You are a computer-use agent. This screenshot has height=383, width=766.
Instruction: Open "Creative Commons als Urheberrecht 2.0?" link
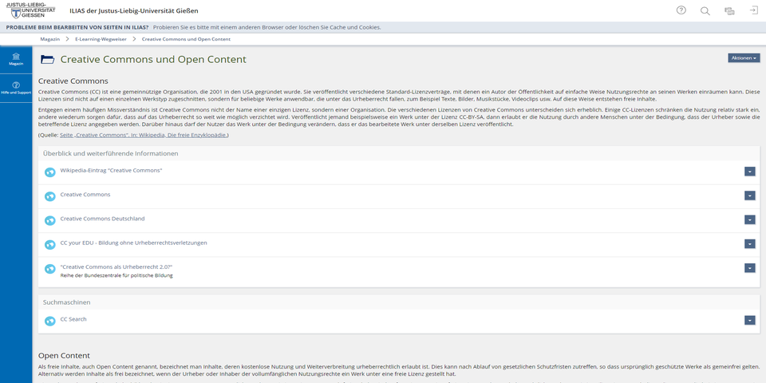point(116,267)
